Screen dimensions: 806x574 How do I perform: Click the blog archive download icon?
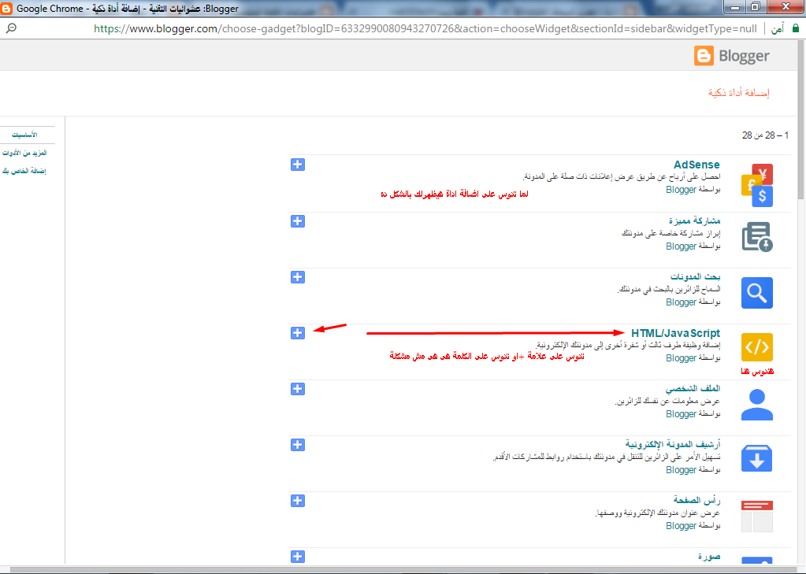[x=757, y=459]
